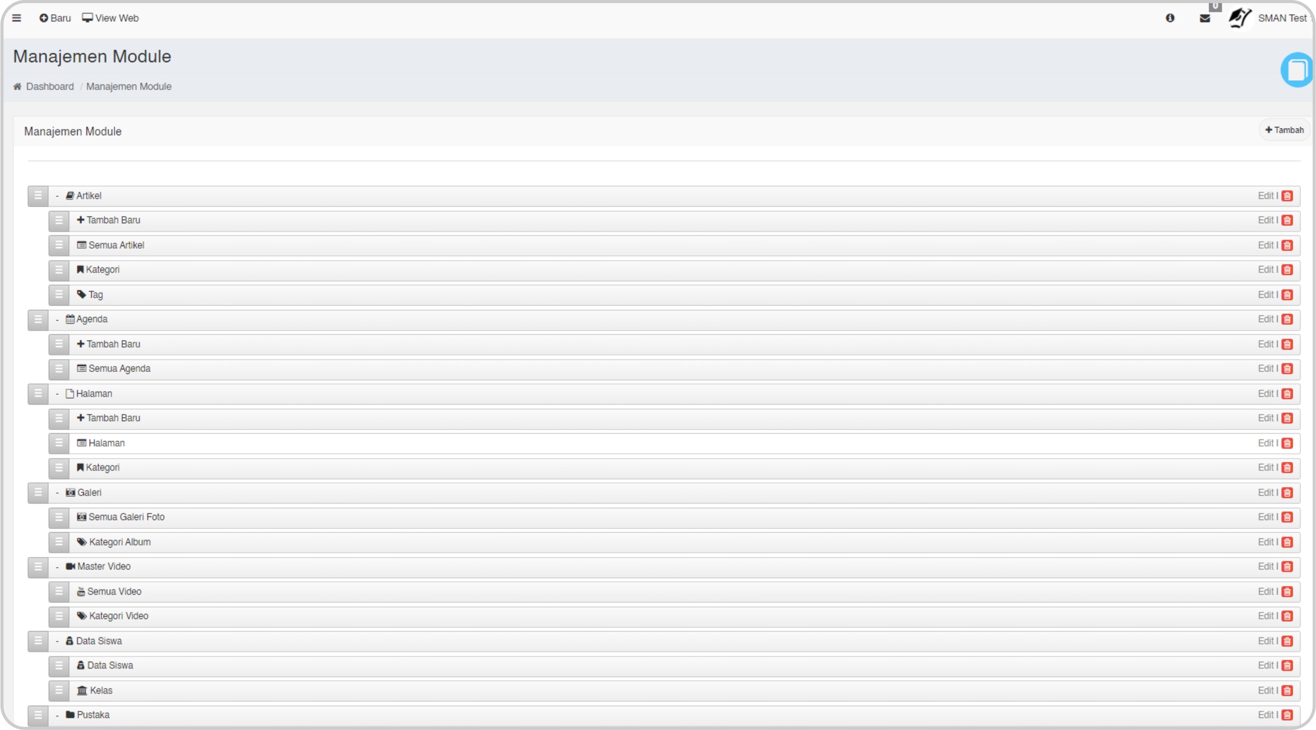Viewport: 1316px width, 730px height.
Task: Delete the Semua Agenda module
Action: (1288, 369)
